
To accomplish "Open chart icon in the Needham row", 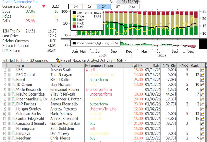I will tap(203, 139).
